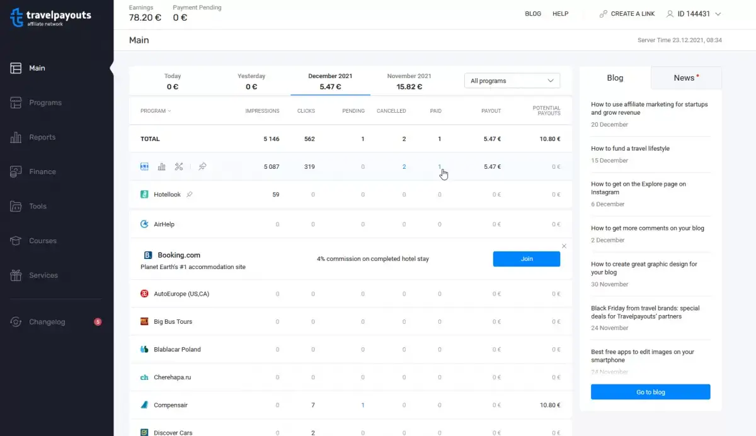Image resolution: width=756 pixels, height=436 pixels.
Task: Open the 'create great graphic design' blog post
Action: (x=644, y=268)
